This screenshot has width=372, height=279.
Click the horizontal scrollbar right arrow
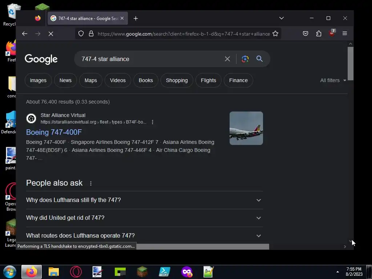[x=345, y=247]
